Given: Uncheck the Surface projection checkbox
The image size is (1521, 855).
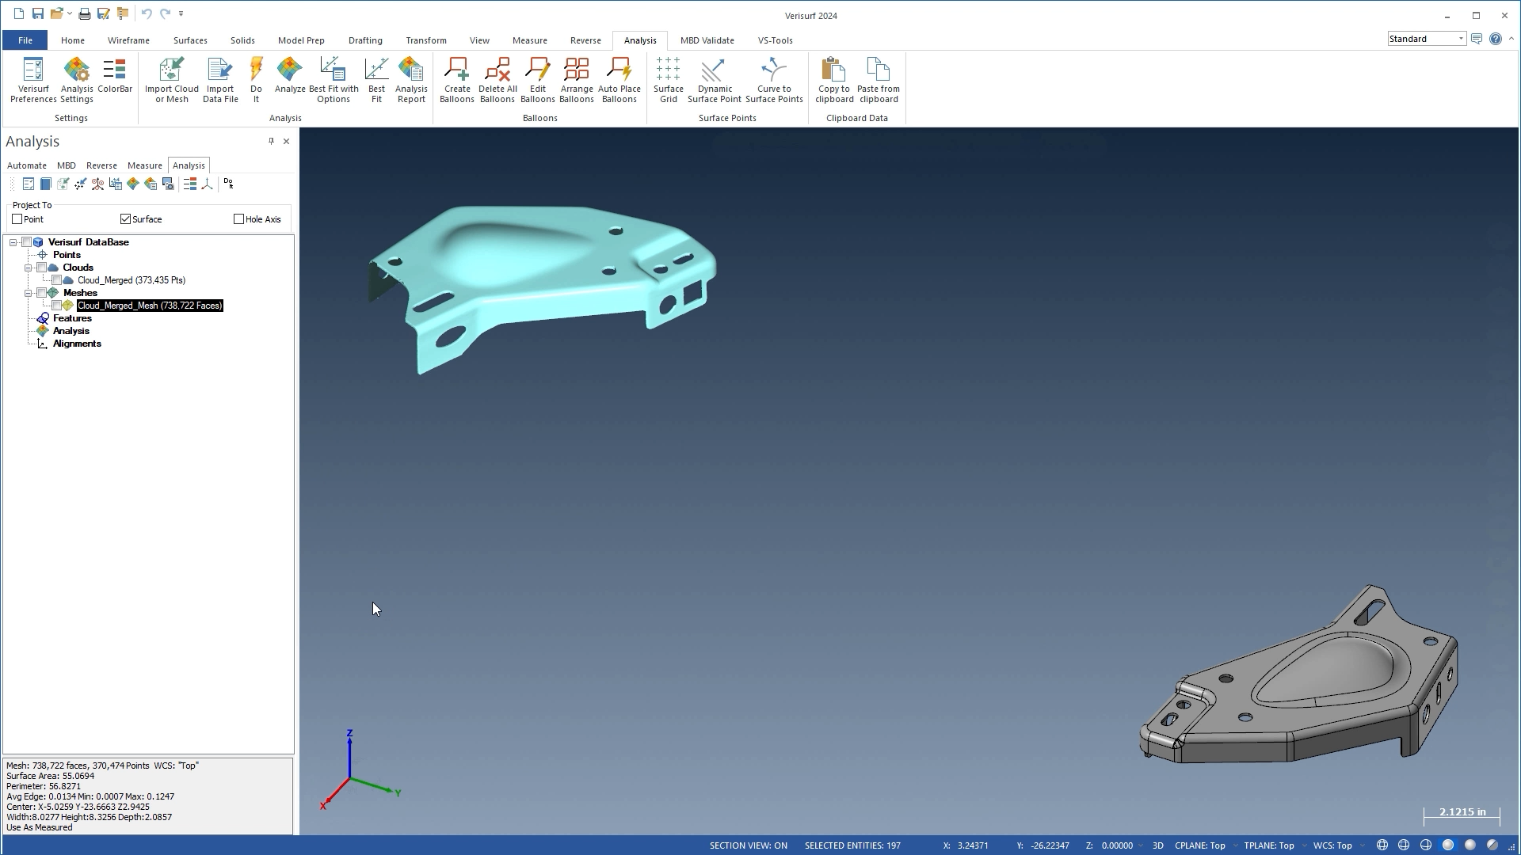Looking at the screenshot, I should tap(125, 219).
